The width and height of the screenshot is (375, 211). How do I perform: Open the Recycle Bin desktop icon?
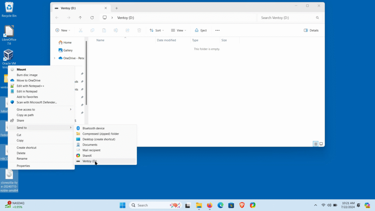click(9, 9)
